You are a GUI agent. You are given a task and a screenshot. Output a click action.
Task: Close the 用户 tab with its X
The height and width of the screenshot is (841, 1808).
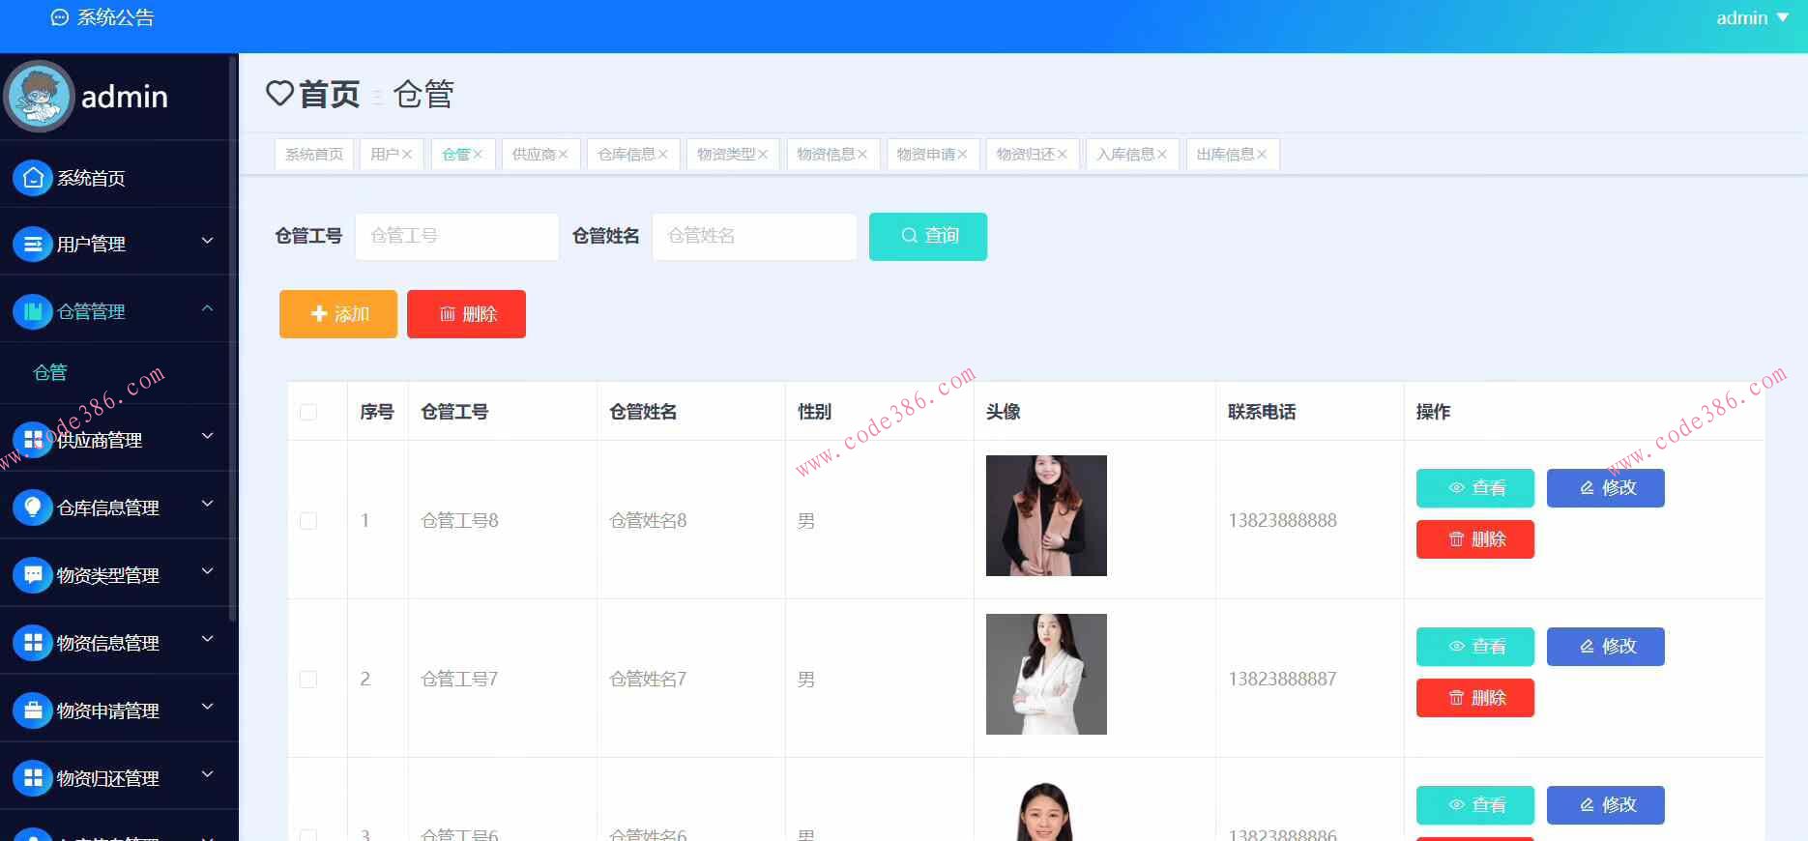[x=407, y=155]
